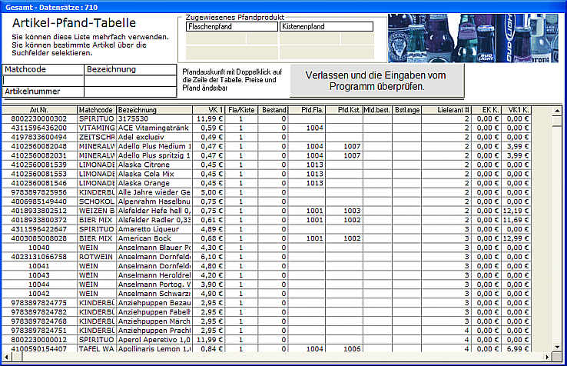567x366 pixels.
Task: Click the 6,99 € VK1 K. value
Action: (x=516, y=349)
